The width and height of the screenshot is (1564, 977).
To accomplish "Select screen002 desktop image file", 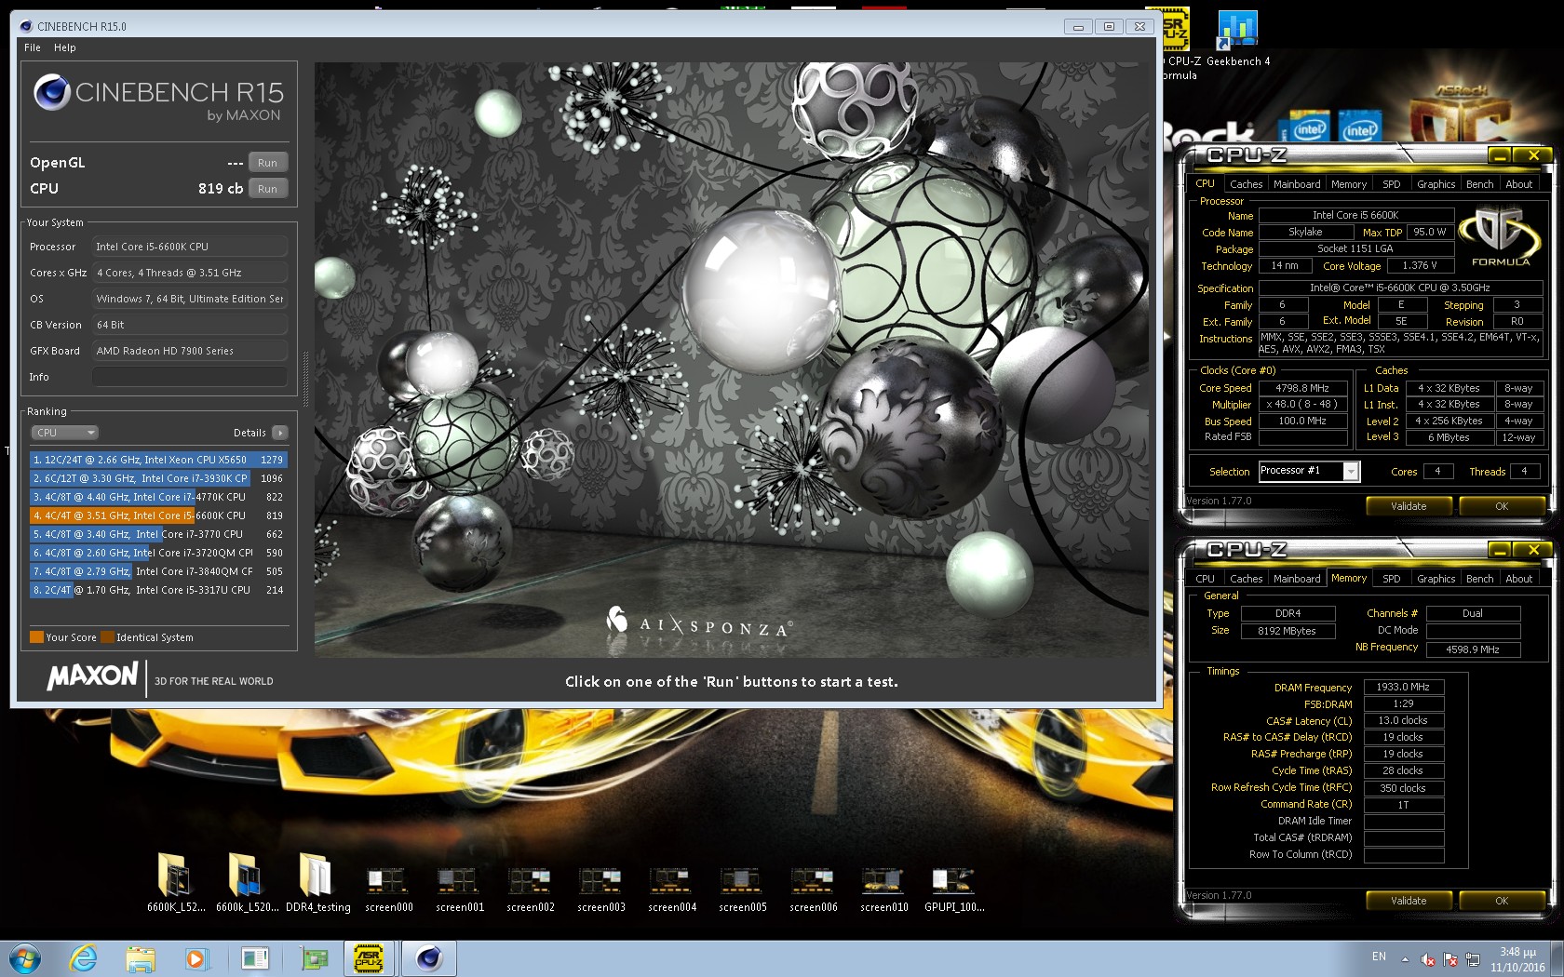I will 530,890.
